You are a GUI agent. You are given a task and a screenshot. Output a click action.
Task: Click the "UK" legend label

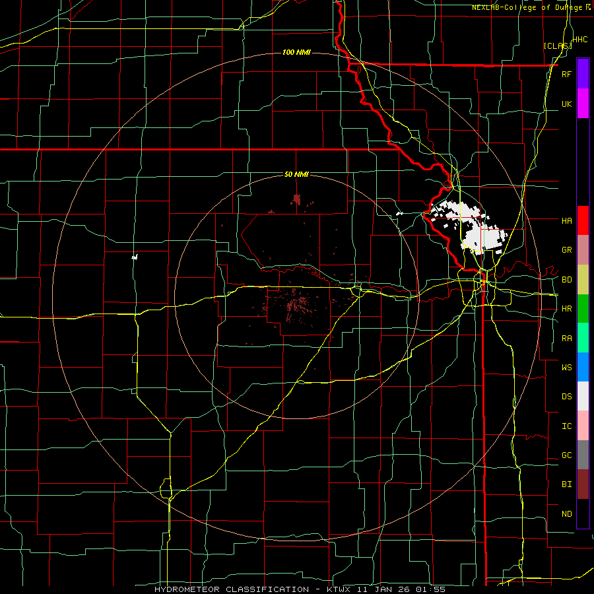tap(566, 104)
